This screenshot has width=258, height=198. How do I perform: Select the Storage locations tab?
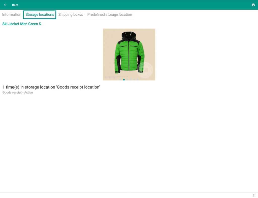40,15
